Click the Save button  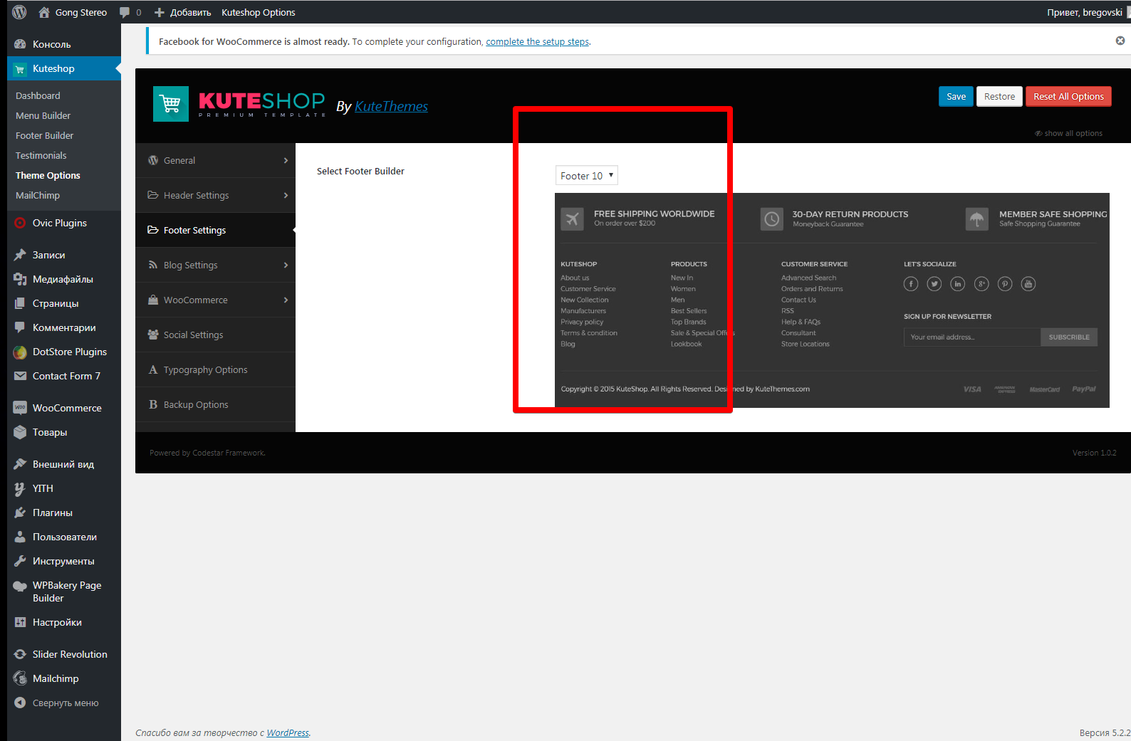(x=956, y=97)
